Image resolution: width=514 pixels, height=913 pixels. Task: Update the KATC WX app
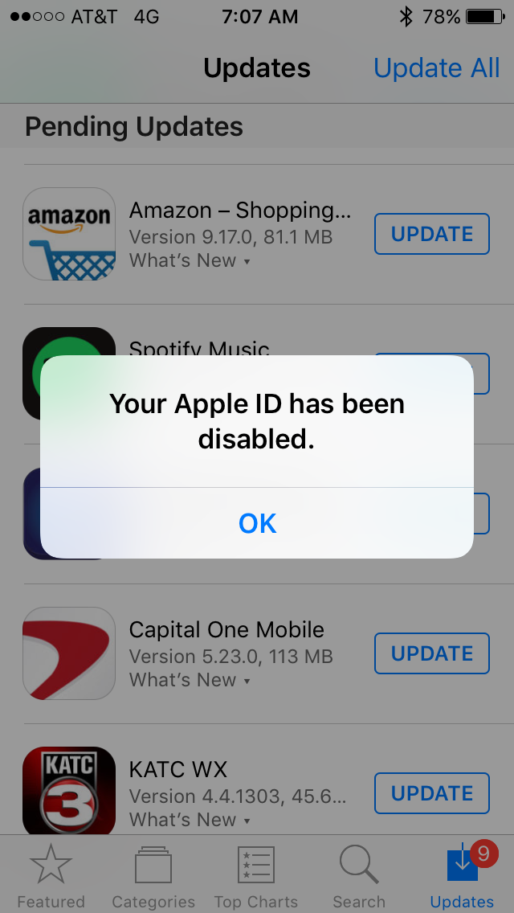(x=431, y=793)
